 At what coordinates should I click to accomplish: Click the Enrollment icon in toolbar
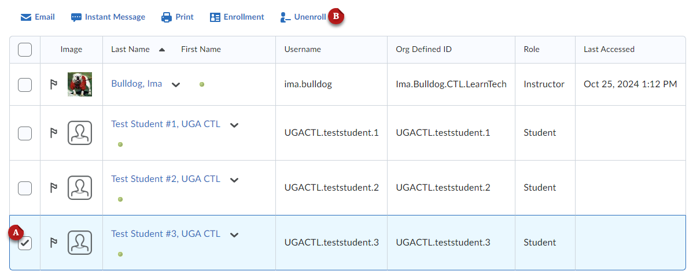(215, 17)
